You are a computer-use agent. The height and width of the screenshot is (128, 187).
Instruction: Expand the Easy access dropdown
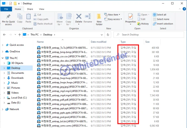click(x=114, y=19)
